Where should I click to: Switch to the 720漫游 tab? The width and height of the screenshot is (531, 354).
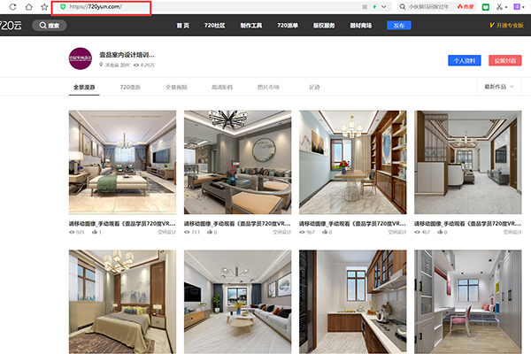click(x=130, y=87)
